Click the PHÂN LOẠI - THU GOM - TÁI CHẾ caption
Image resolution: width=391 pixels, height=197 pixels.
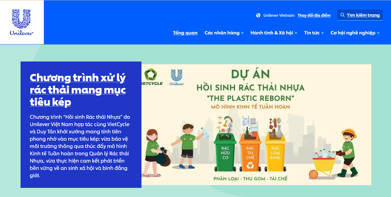point(250,178)
